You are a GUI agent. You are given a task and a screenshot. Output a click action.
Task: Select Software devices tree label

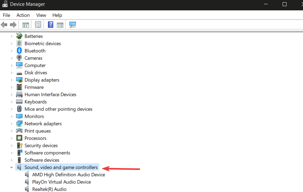point(42,160)
